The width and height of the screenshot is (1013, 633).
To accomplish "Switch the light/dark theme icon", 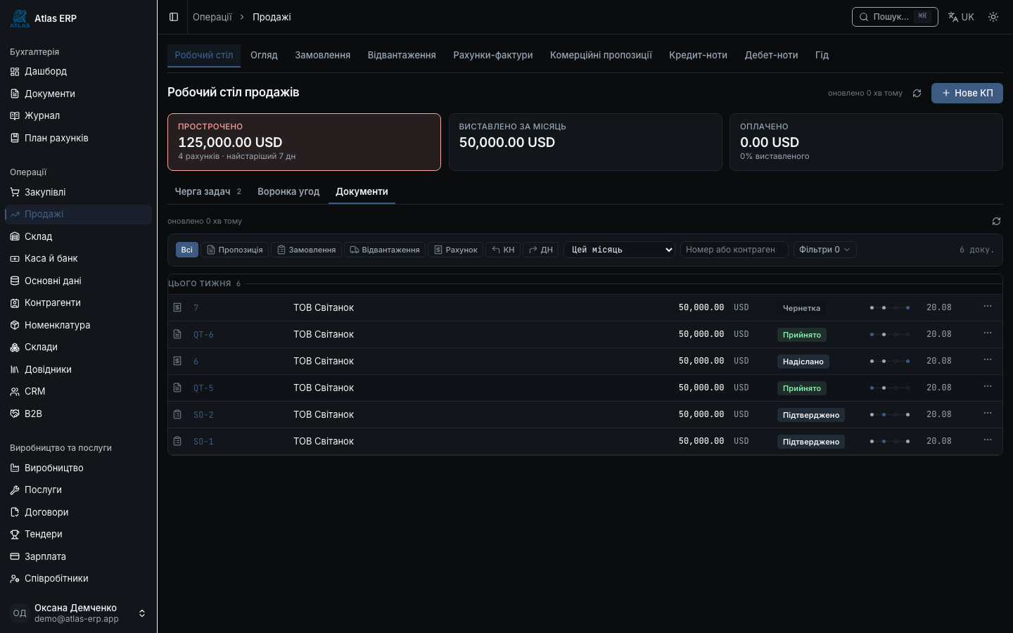I will [993, 17].
